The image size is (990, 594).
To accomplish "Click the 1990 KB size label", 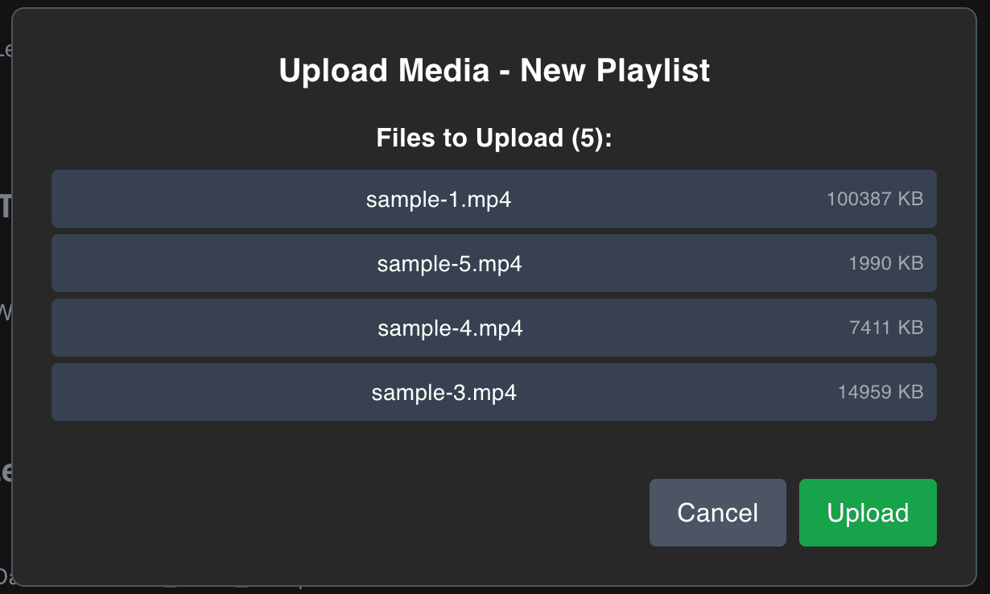I will click(890, 263).
